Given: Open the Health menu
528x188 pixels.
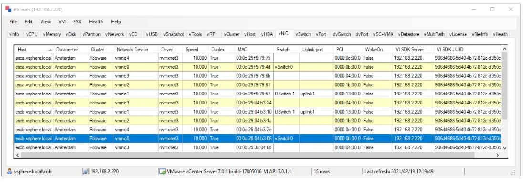Looking at the screenshot, I should tap(96, 21).
